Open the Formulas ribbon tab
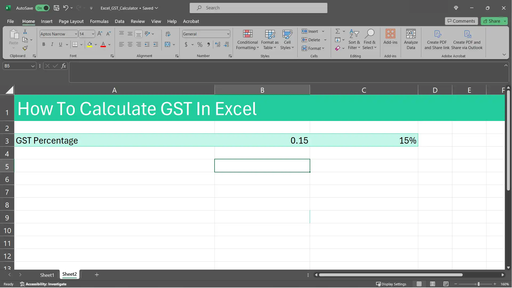 click(99, 21)
